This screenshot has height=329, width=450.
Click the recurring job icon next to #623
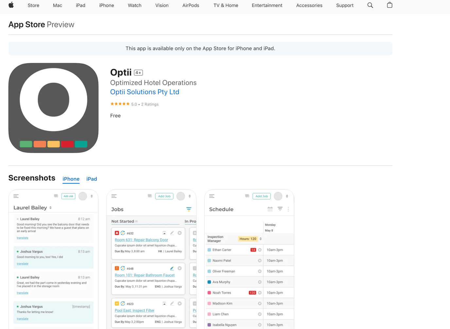point(123,304)
